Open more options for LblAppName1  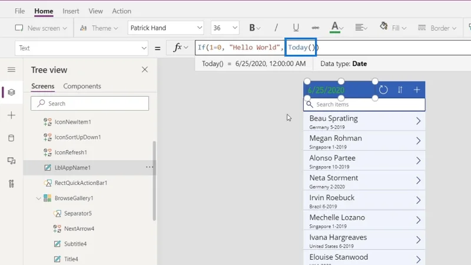[150, 167]
